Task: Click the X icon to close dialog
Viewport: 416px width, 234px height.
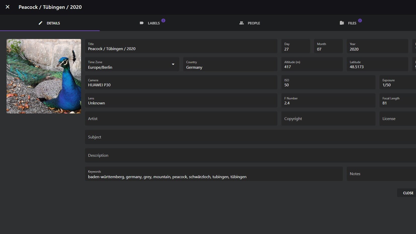Action: [x=8, y=7]
